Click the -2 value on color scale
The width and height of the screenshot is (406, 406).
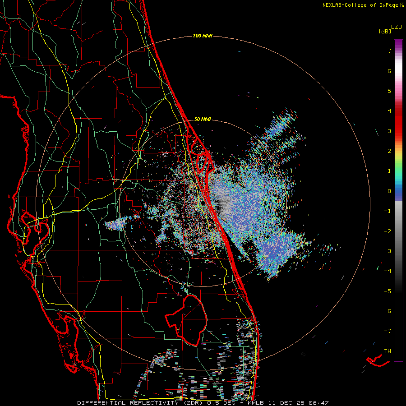click(388, 231)
